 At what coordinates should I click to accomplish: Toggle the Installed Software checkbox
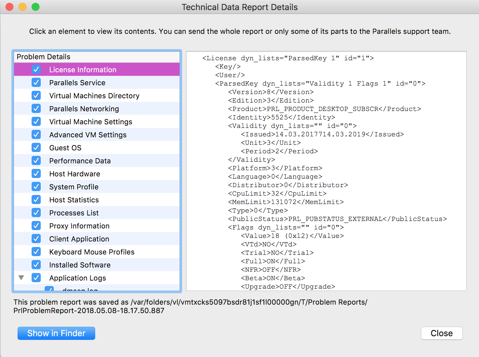pyautogui.click(x=36, y=265)
